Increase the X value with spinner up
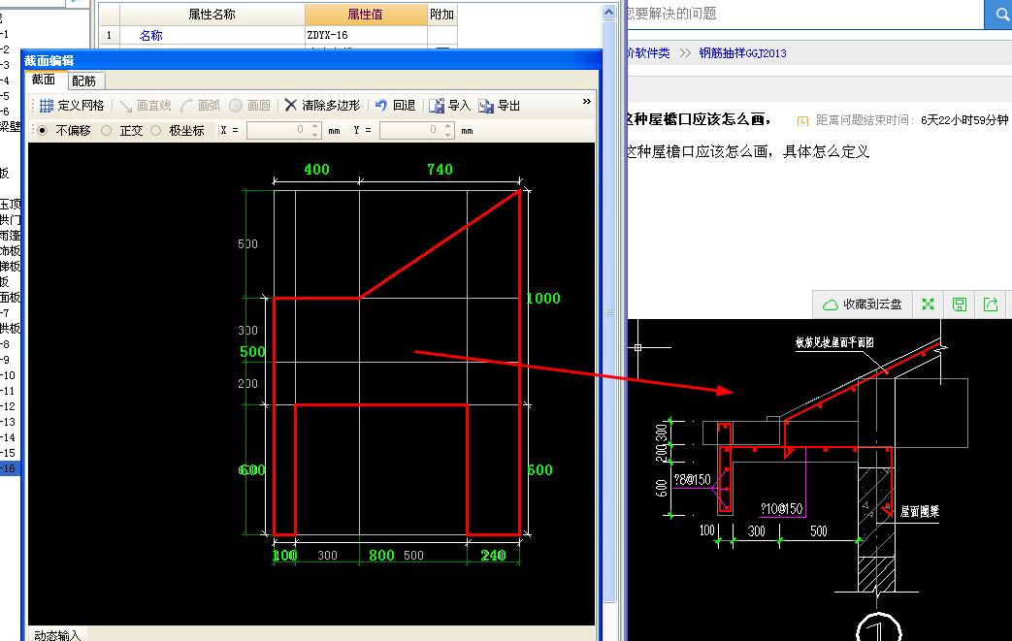The width and height of the screenshot is (1012, 641). pos(315,126)
